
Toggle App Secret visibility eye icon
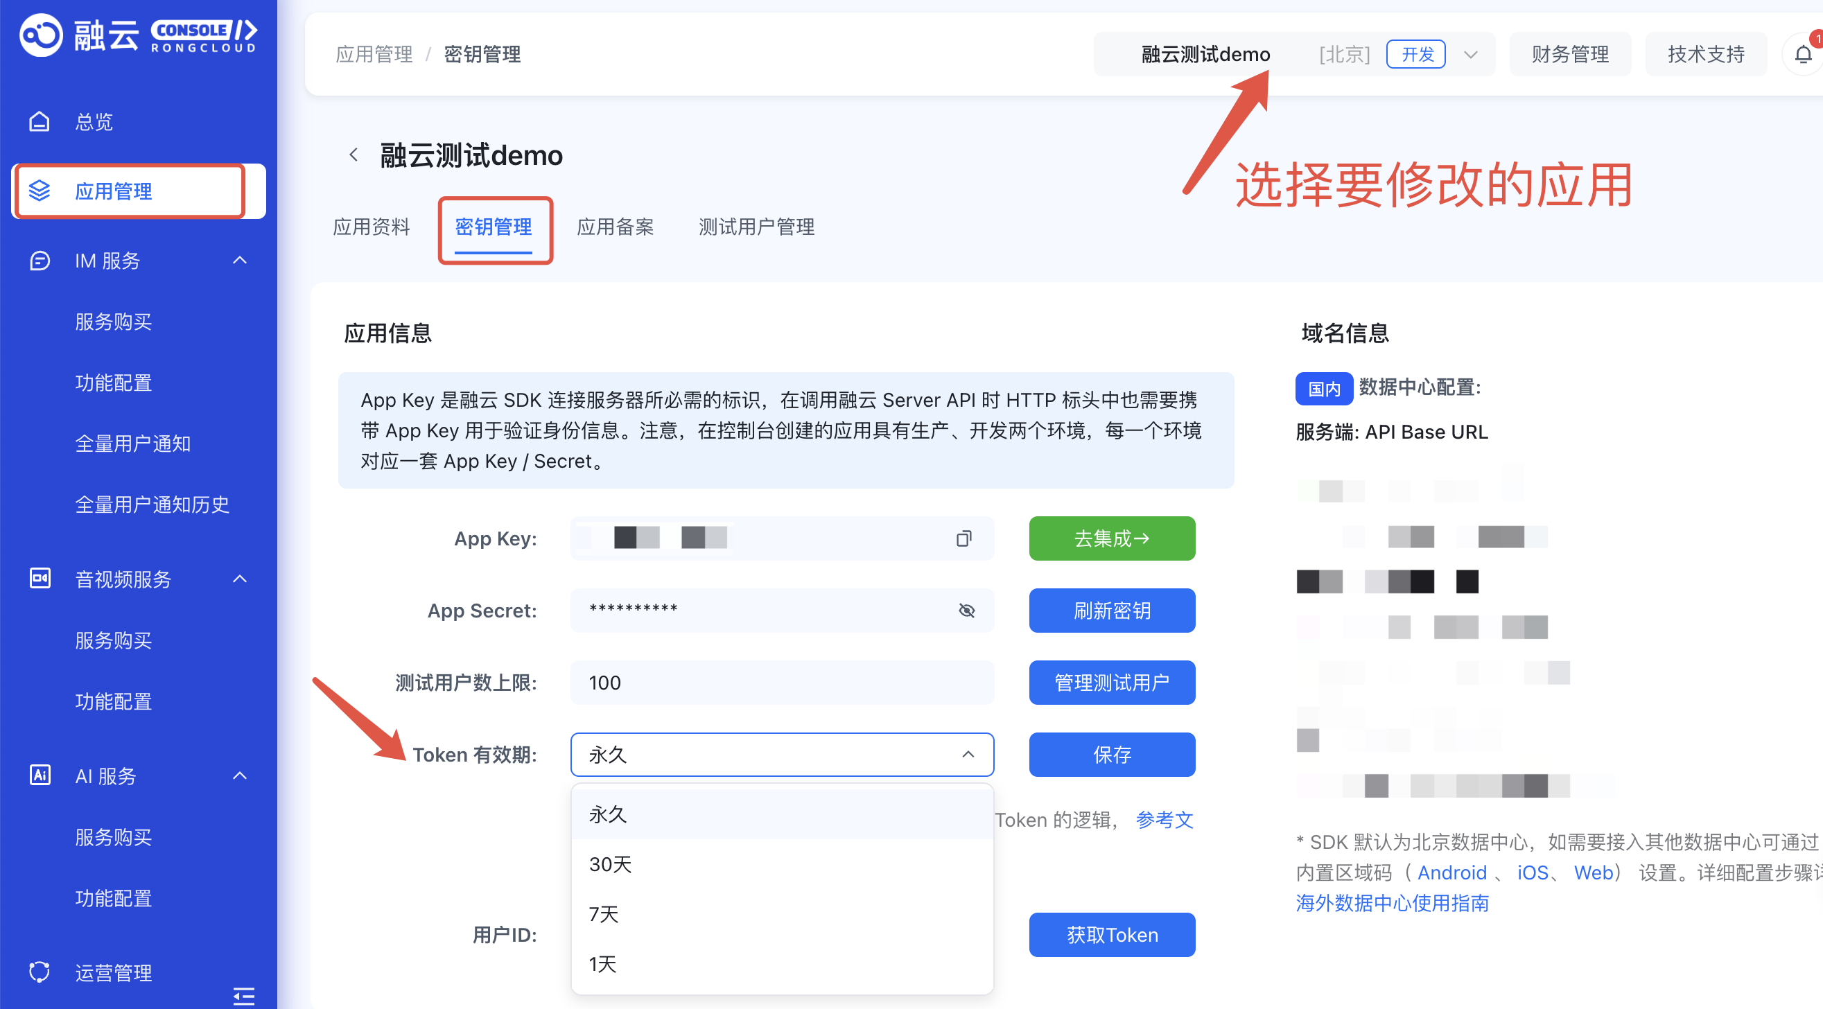[x=966, y=610]
